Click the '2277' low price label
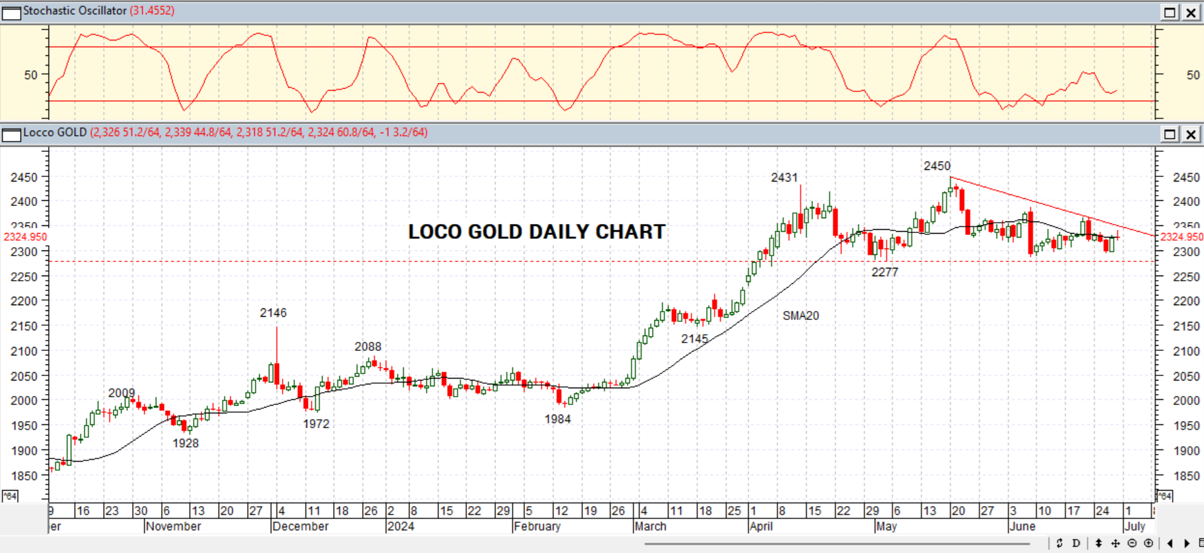This screenshot has width=1204, height=553. (x=884, y=272)
